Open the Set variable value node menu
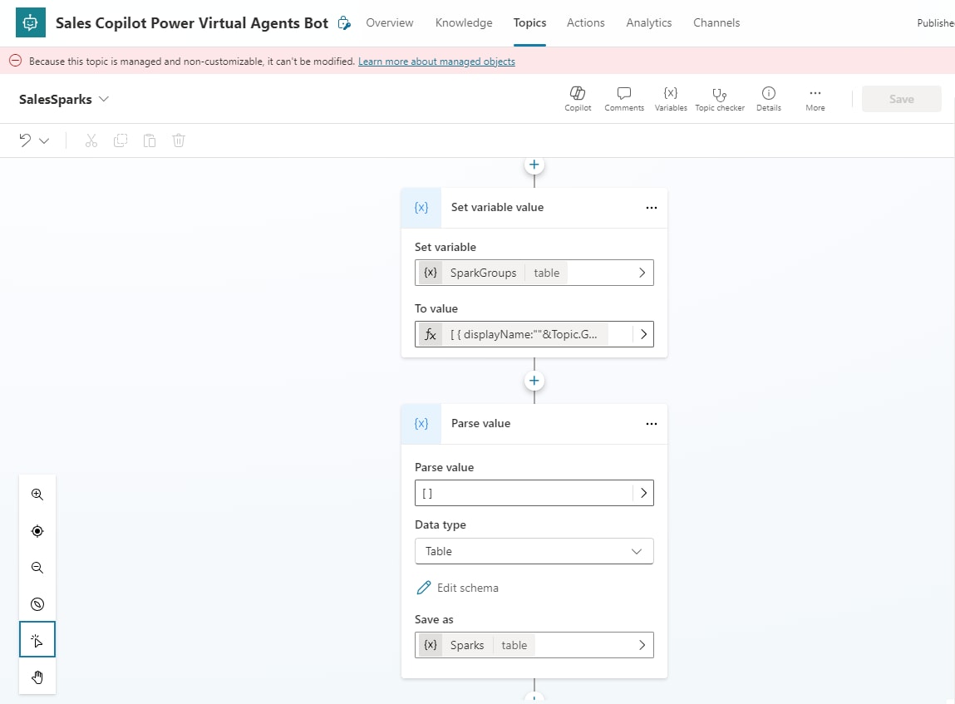The width and height of the screenshot is (955, 704). (x=651, y=208)
